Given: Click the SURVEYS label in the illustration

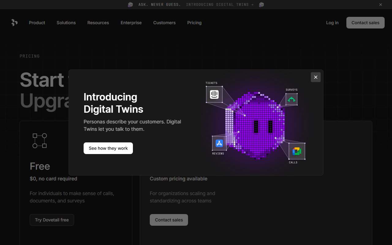Looking at the screenshot, I should (292, 90).
